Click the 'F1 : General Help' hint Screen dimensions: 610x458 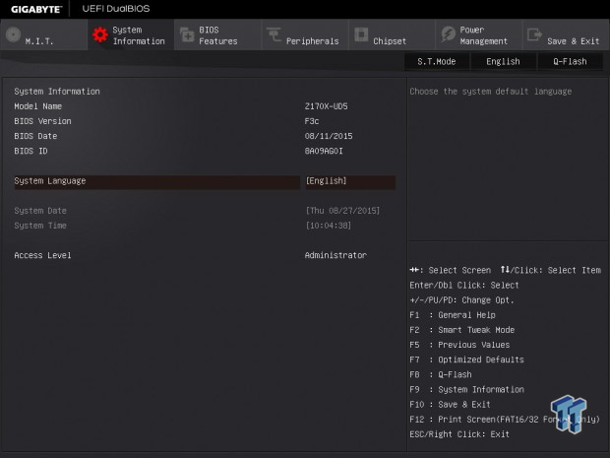[453, 315]
